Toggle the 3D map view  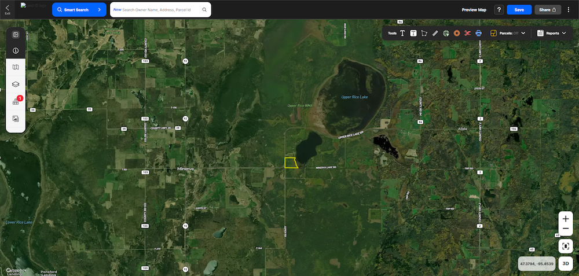(566, 262)
